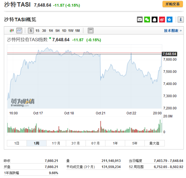The height and width of the screenshot is (178, 186).
Task: Click the 开始交易 button
Action: coord(173,4)
